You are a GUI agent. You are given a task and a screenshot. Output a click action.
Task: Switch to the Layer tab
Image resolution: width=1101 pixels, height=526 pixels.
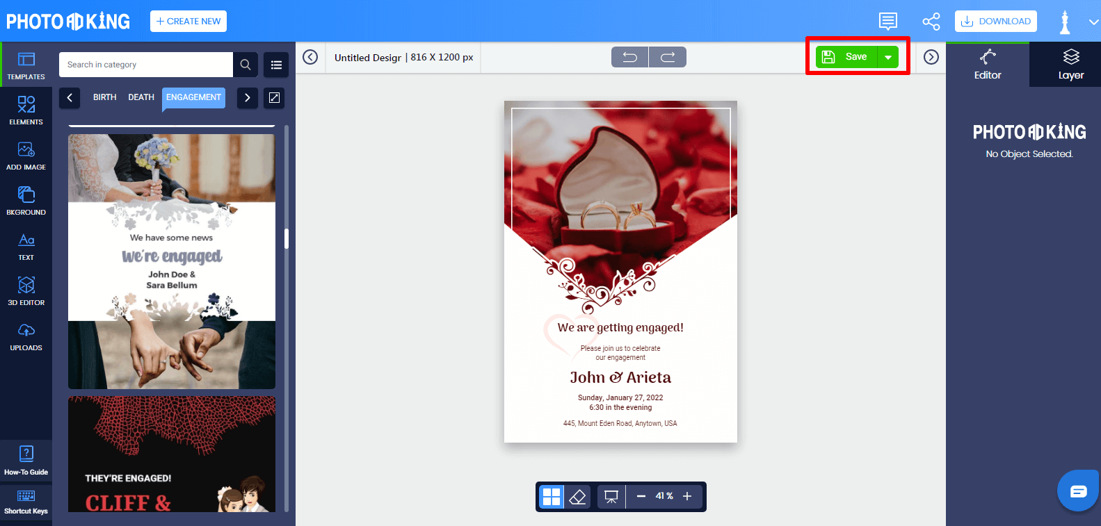point(1070,64)
